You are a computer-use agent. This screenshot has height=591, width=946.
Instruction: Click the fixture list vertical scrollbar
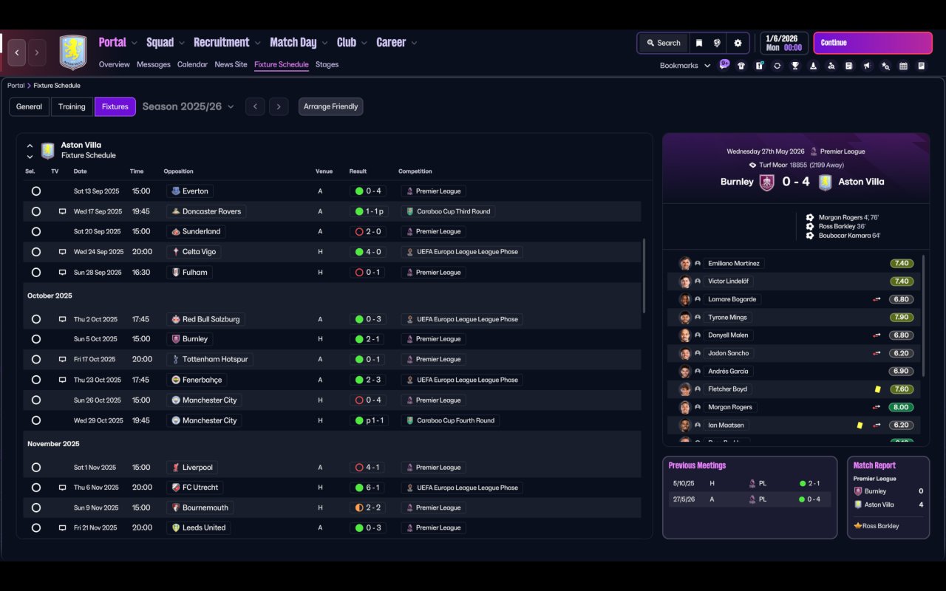pos(644,276)
